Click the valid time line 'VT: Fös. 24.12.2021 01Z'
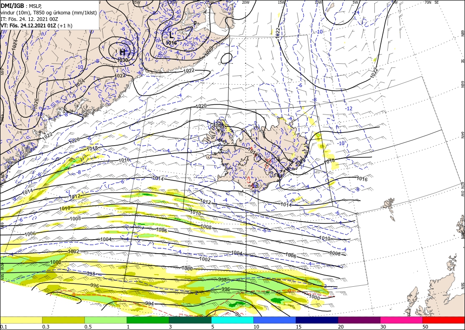 point(29,26)
